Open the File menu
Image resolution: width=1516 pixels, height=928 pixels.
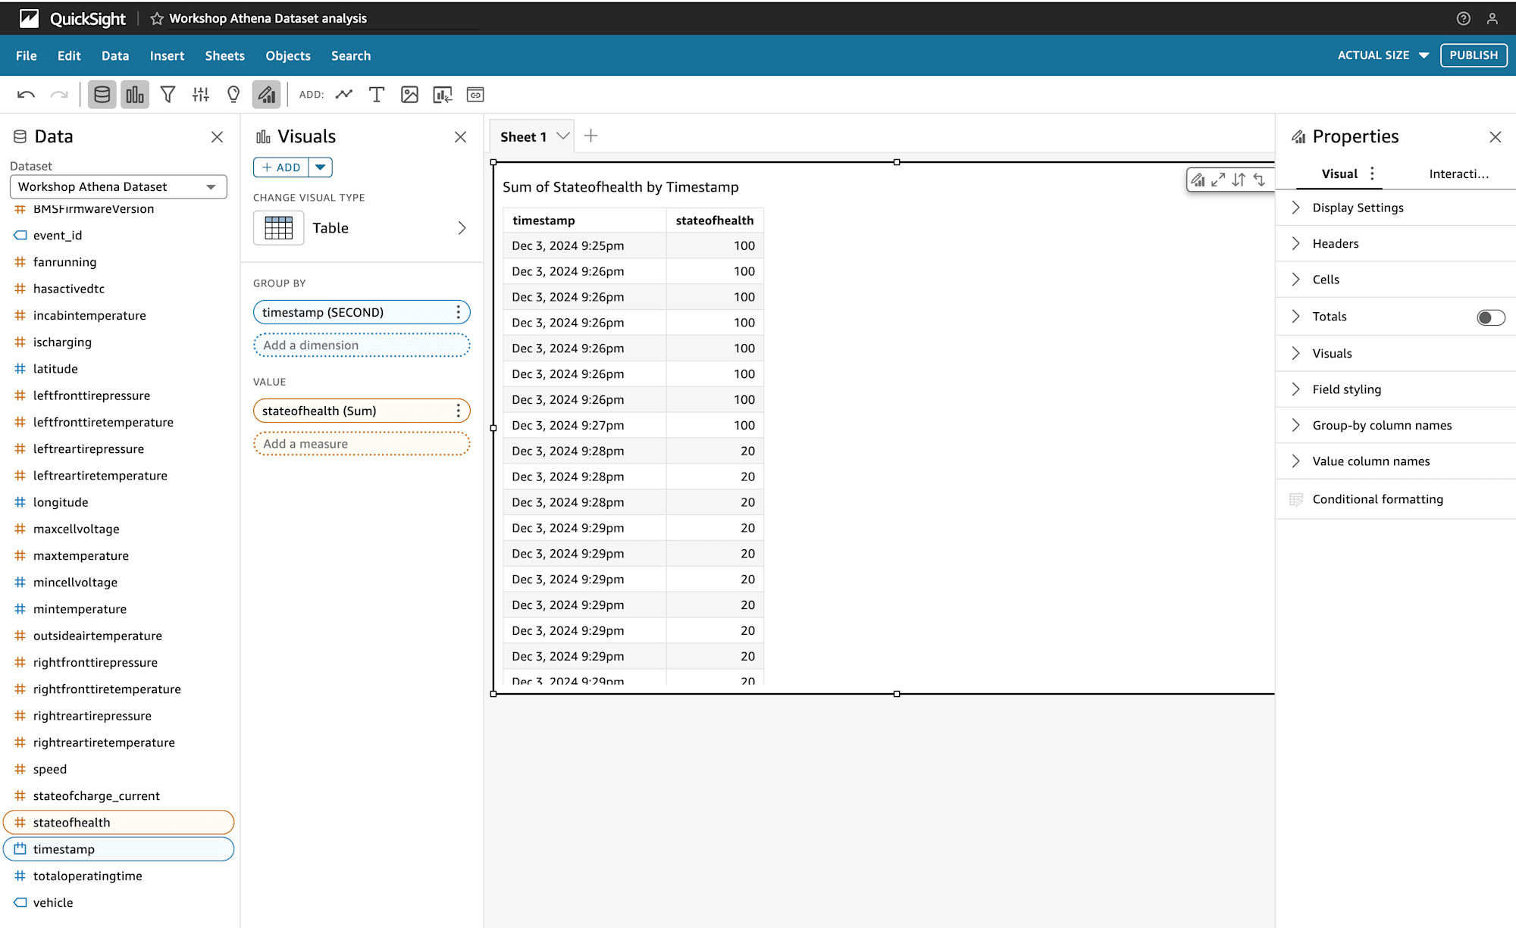coord(26,55)
